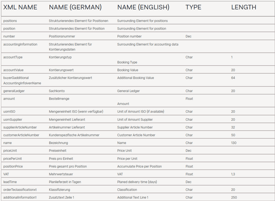Click Accumulate Price per Position text
The height and width of the screenshot is (201, 275).
139,166
